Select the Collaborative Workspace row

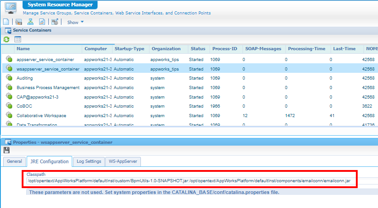pyautogui.click(x=41, y=116)
